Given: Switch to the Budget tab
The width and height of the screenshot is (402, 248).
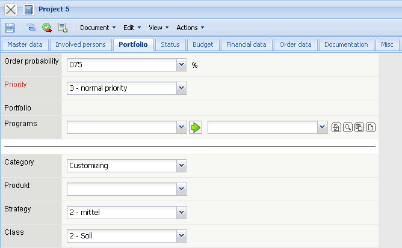Looking at the screenshot, I should click(x=203, y=44).
